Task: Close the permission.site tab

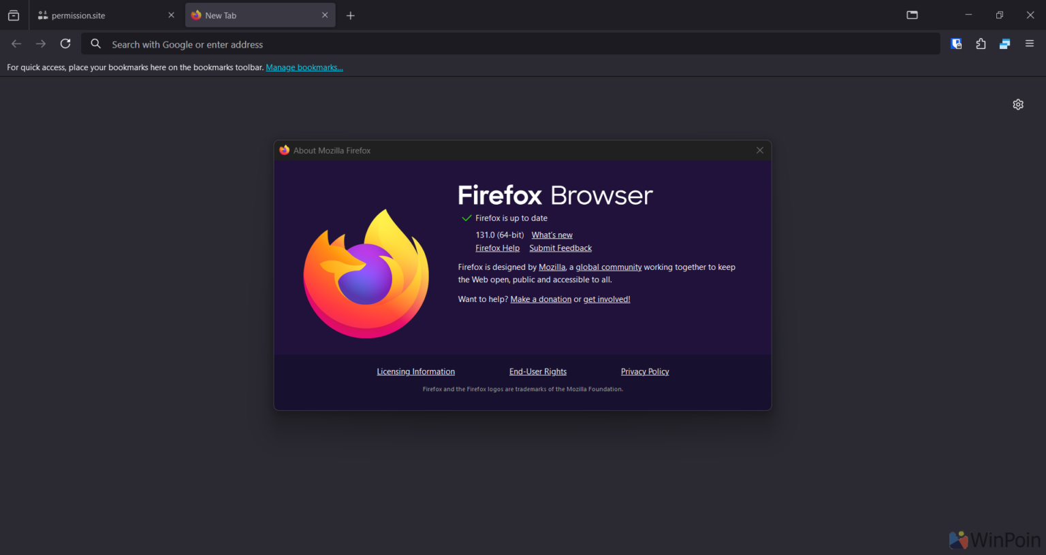Action: click(x=171, y=15)
